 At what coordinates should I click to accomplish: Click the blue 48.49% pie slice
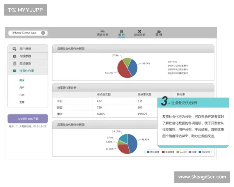point(133,143)
